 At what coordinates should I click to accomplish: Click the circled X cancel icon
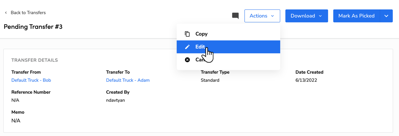tap(187, 60)
